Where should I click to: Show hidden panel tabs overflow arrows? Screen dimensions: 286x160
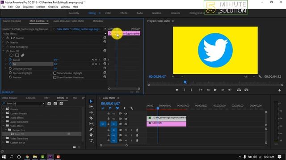point(84,98)
